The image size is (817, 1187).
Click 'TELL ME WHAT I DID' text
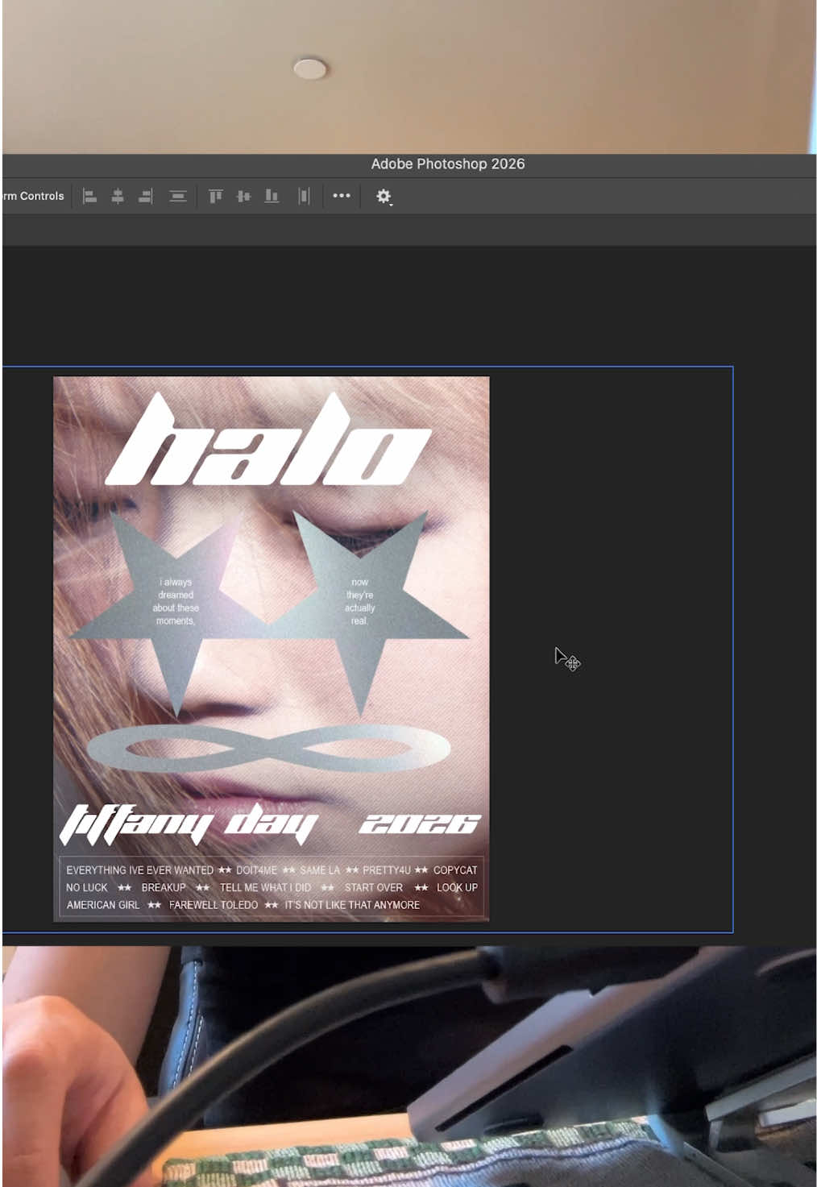[265, 887]
